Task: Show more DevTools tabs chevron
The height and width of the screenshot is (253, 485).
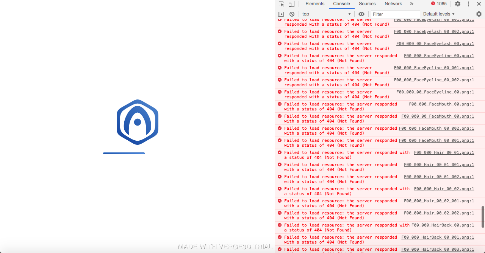Action: coord(412,4)
